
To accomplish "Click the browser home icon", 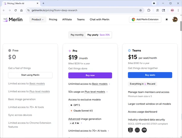I will tap(21, 10).
